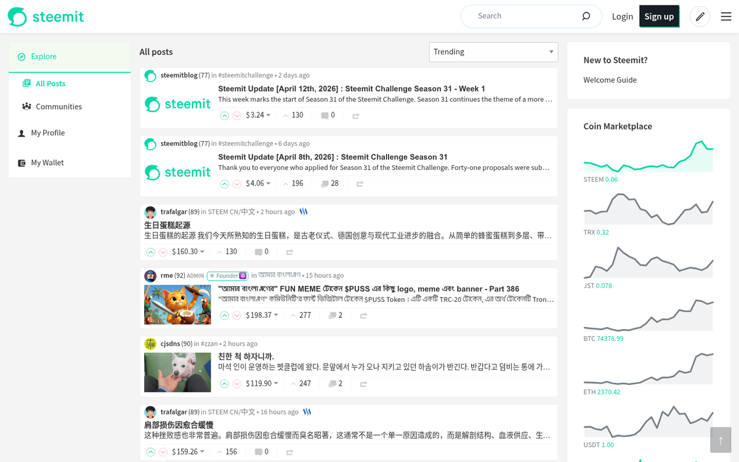Open the Trending sort dropdown

click(x=493, y=52)
